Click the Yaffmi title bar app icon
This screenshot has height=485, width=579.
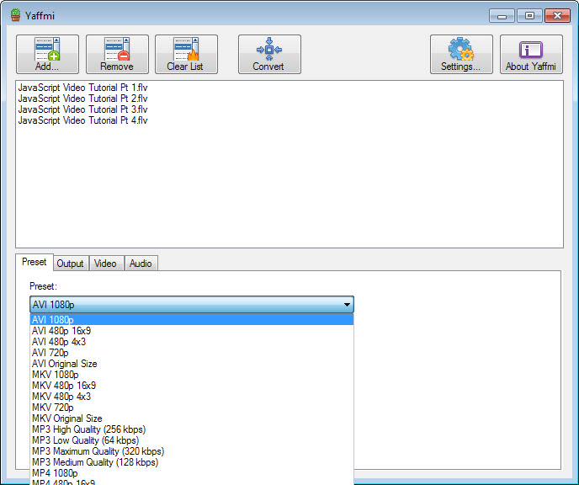[x=15, y=15]
